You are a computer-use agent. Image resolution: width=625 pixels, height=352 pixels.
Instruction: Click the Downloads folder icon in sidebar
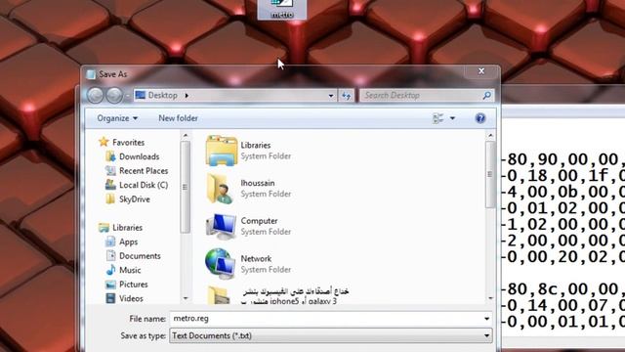(110, 156)
